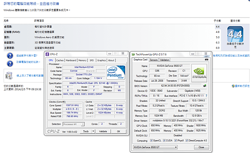Image resolution: width=250 pixels, height=153 pixels.
Task: Open the learn more about scores online link
Action: [x=30, y=75]
